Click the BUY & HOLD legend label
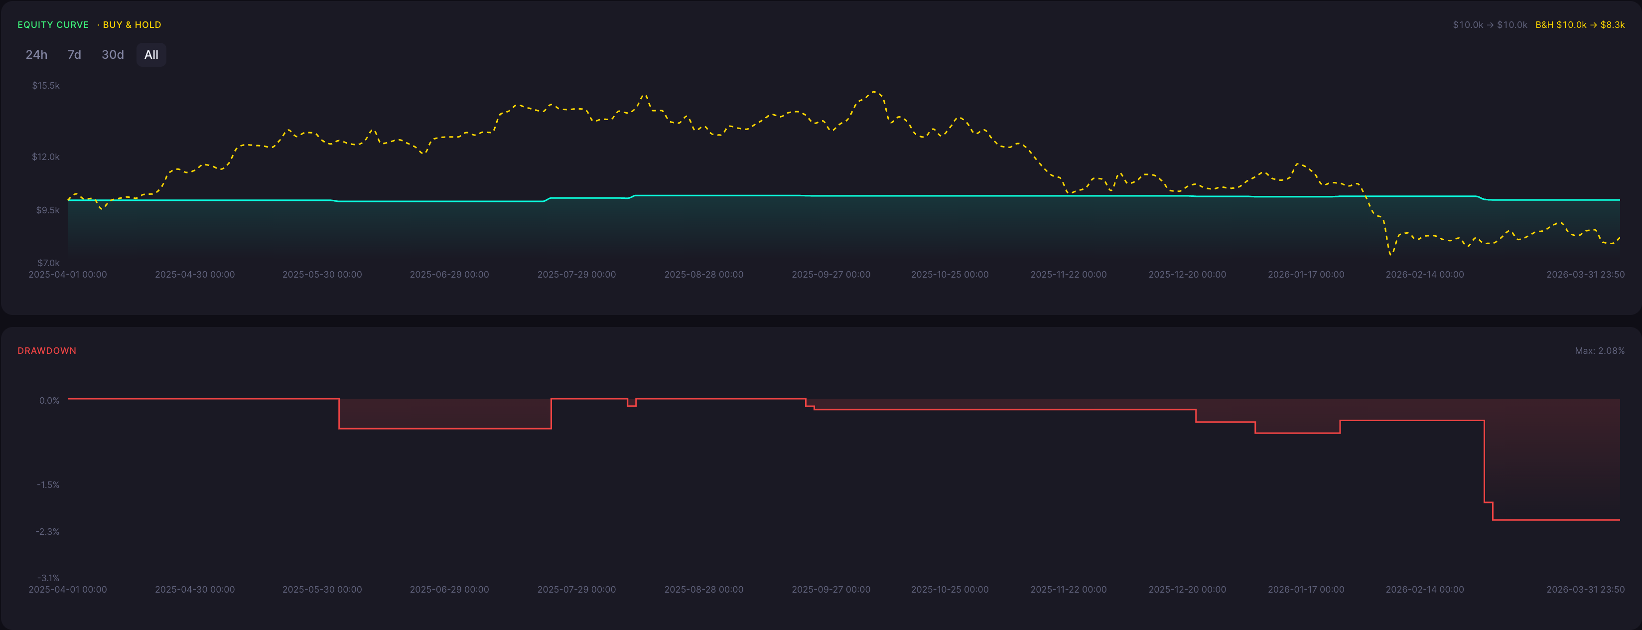 click(132, 25)
